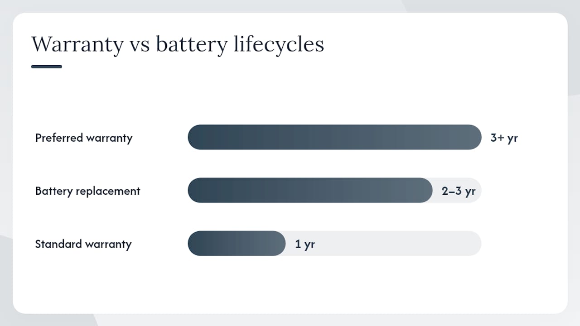Screen dimensions: 580x326
Task: Click the word 'lifecycles' in the title
Action: pos(279,45)
